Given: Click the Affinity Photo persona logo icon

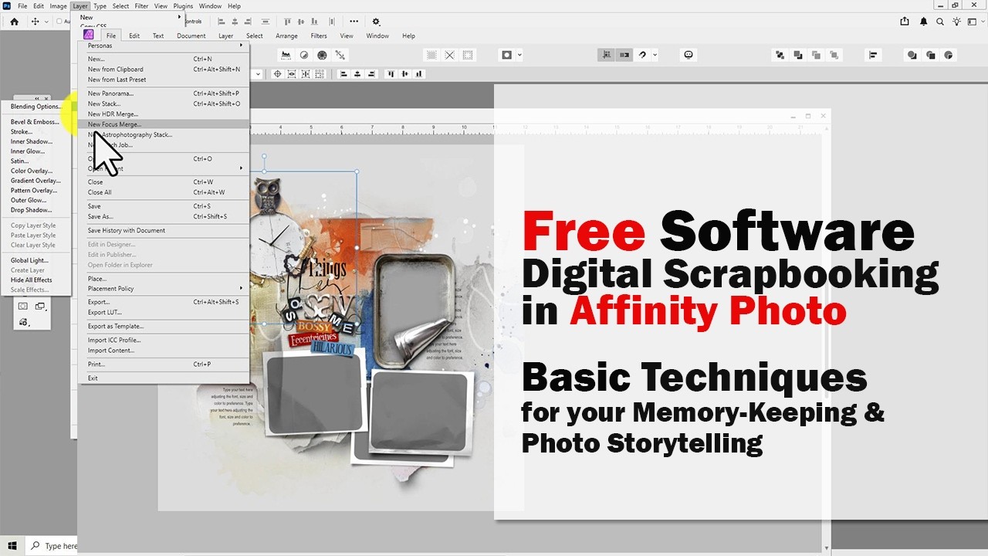Looking at the screenshot, I should point(89,35).
